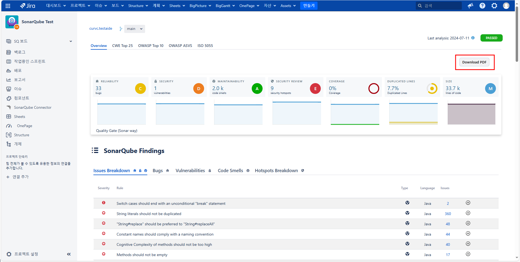Screen dimensions: 520x262
Task: Open the Jira administration gear icon
Action: tap(494, 6)
